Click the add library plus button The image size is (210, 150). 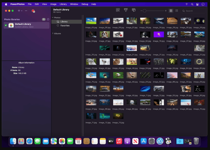[19, 11]
